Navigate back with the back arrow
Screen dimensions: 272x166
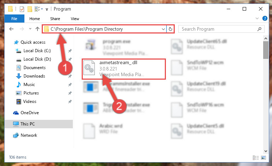11,29
